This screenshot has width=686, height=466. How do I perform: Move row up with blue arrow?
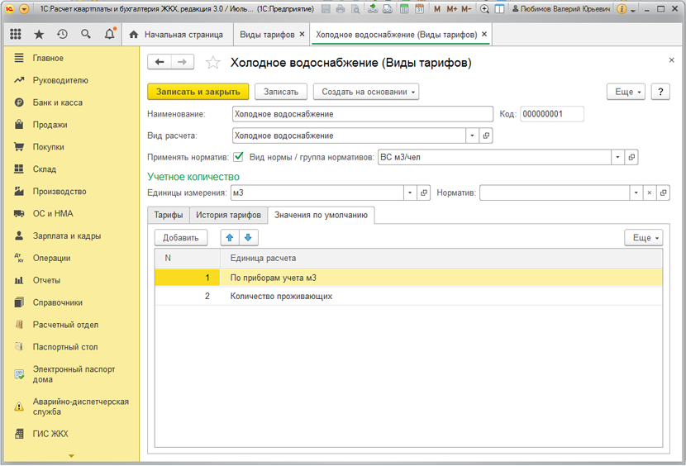click(230, 238)
